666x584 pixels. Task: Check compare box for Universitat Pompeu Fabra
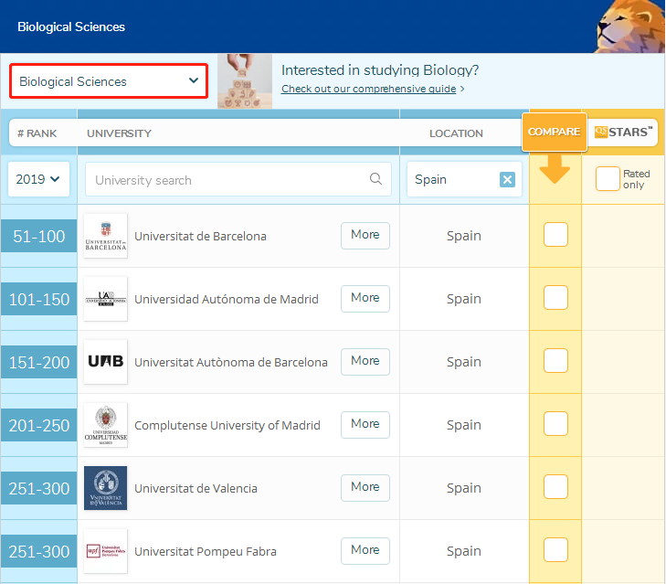[555, 549]
